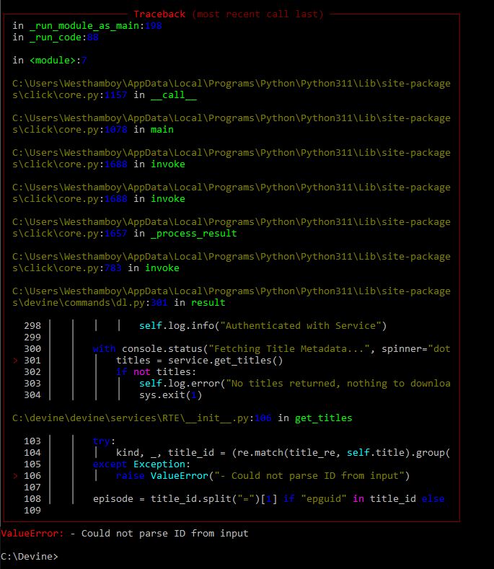Click the red 'Traceback' heading text
This screenshot has width=494, height=569.
159,14
